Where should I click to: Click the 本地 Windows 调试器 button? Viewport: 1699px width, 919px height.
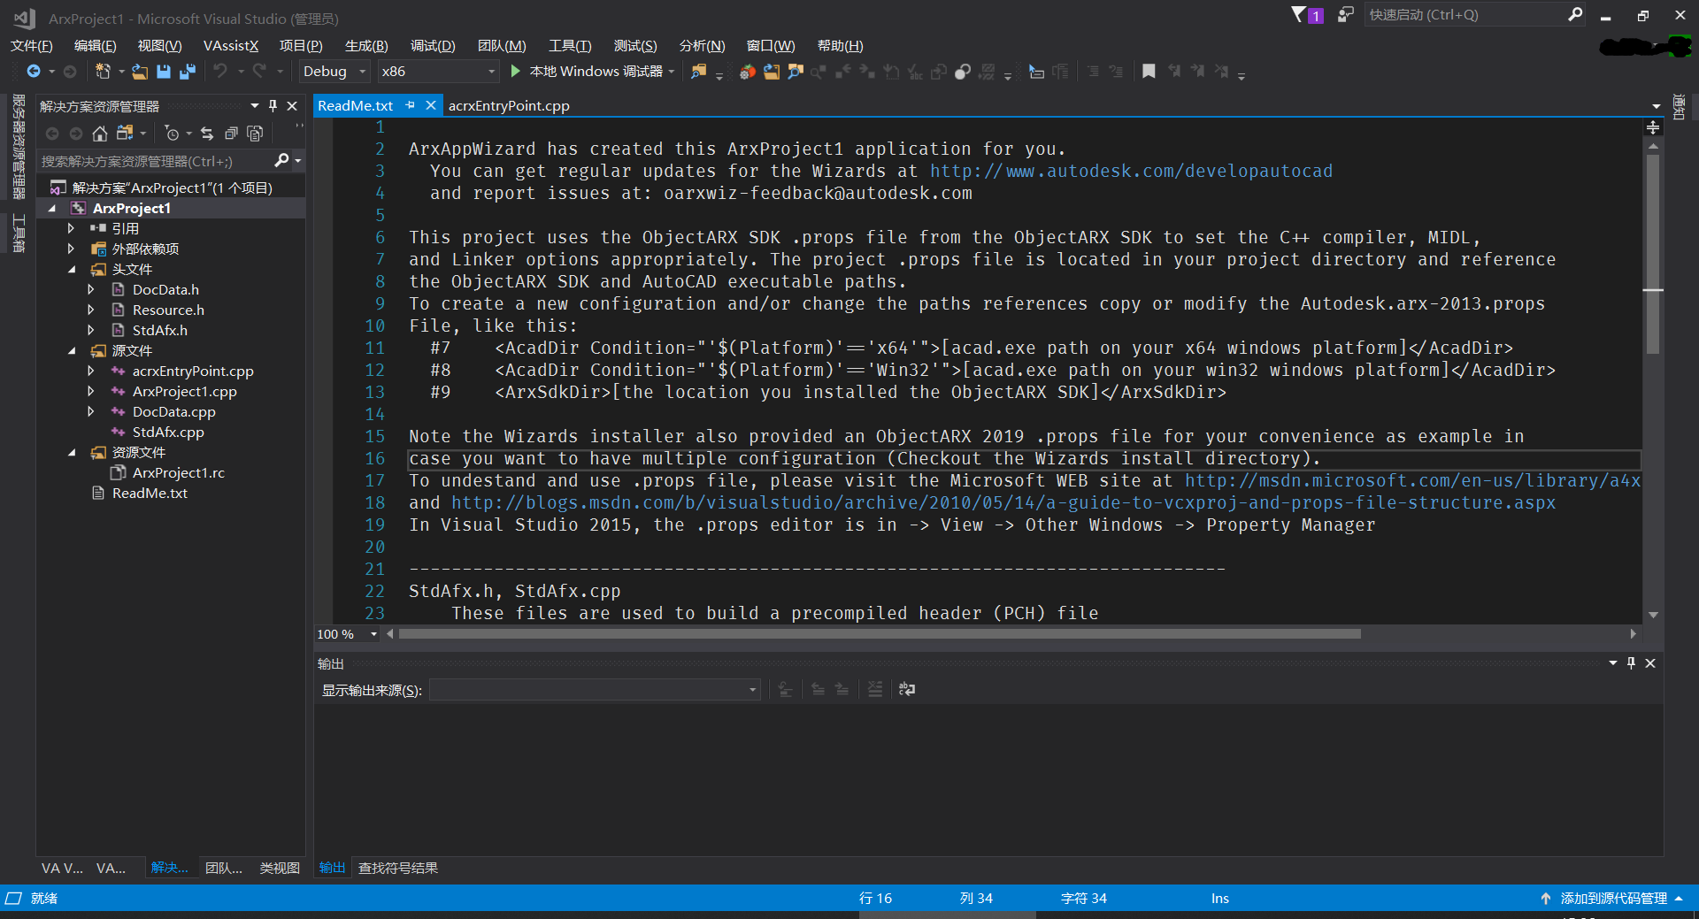click(596, 72)
